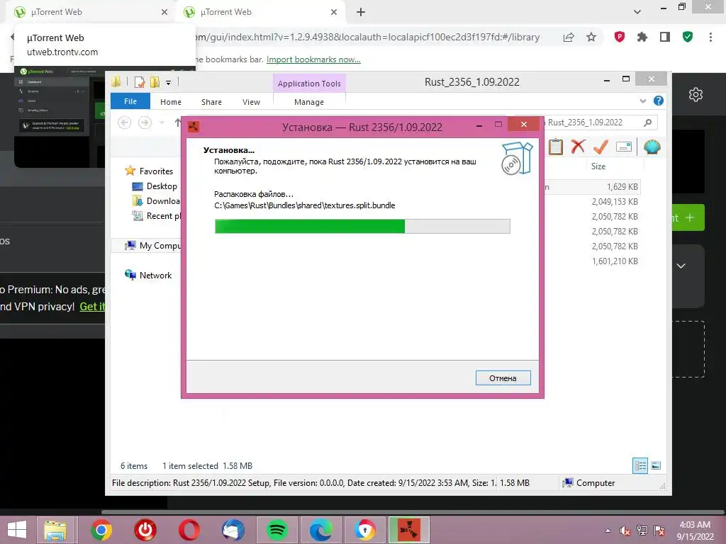Open the Chrome tab search chevron
The image size is (726, 544).
637,12
